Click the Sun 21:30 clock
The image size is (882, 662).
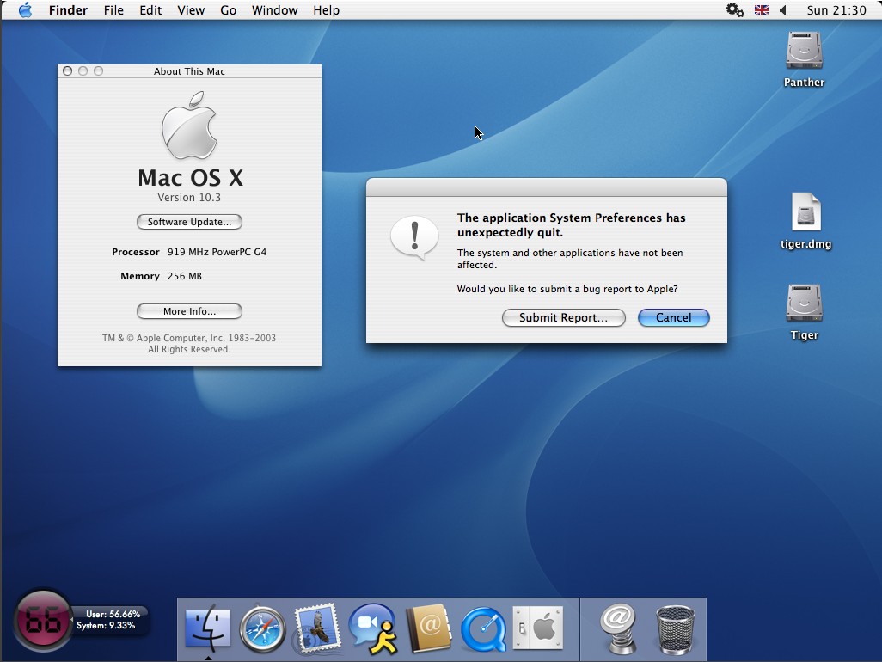[x=836, y=10]
